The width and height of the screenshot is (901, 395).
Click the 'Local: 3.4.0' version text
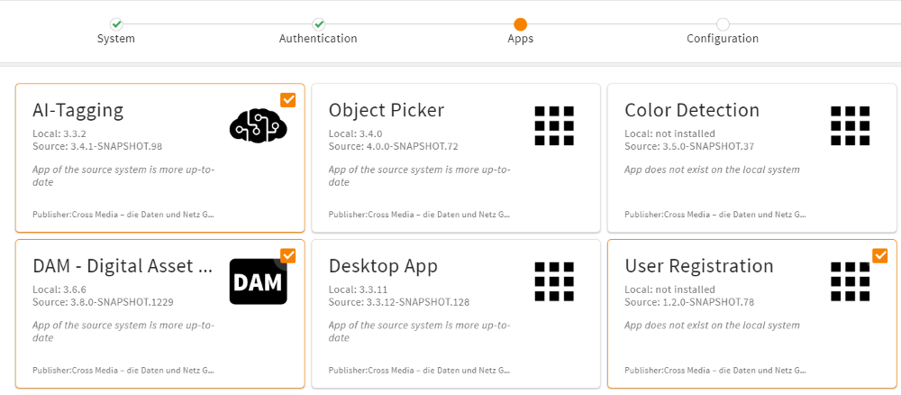coord(355,134)
